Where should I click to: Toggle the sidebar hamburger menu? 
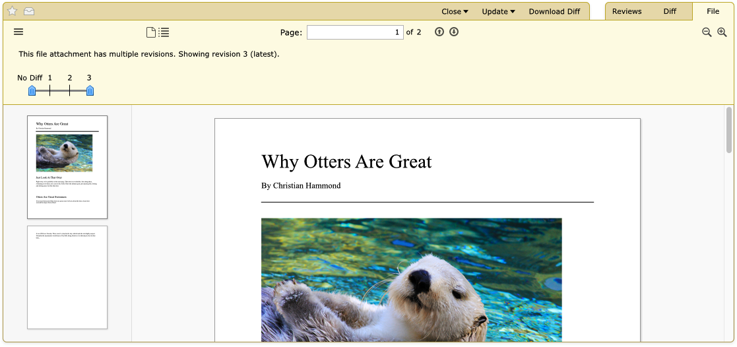click(x=18, y=32)
